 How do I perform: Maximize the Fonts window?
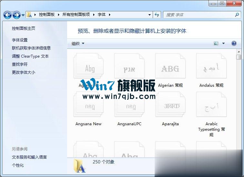pyautogui.click(x=222, y=4)
